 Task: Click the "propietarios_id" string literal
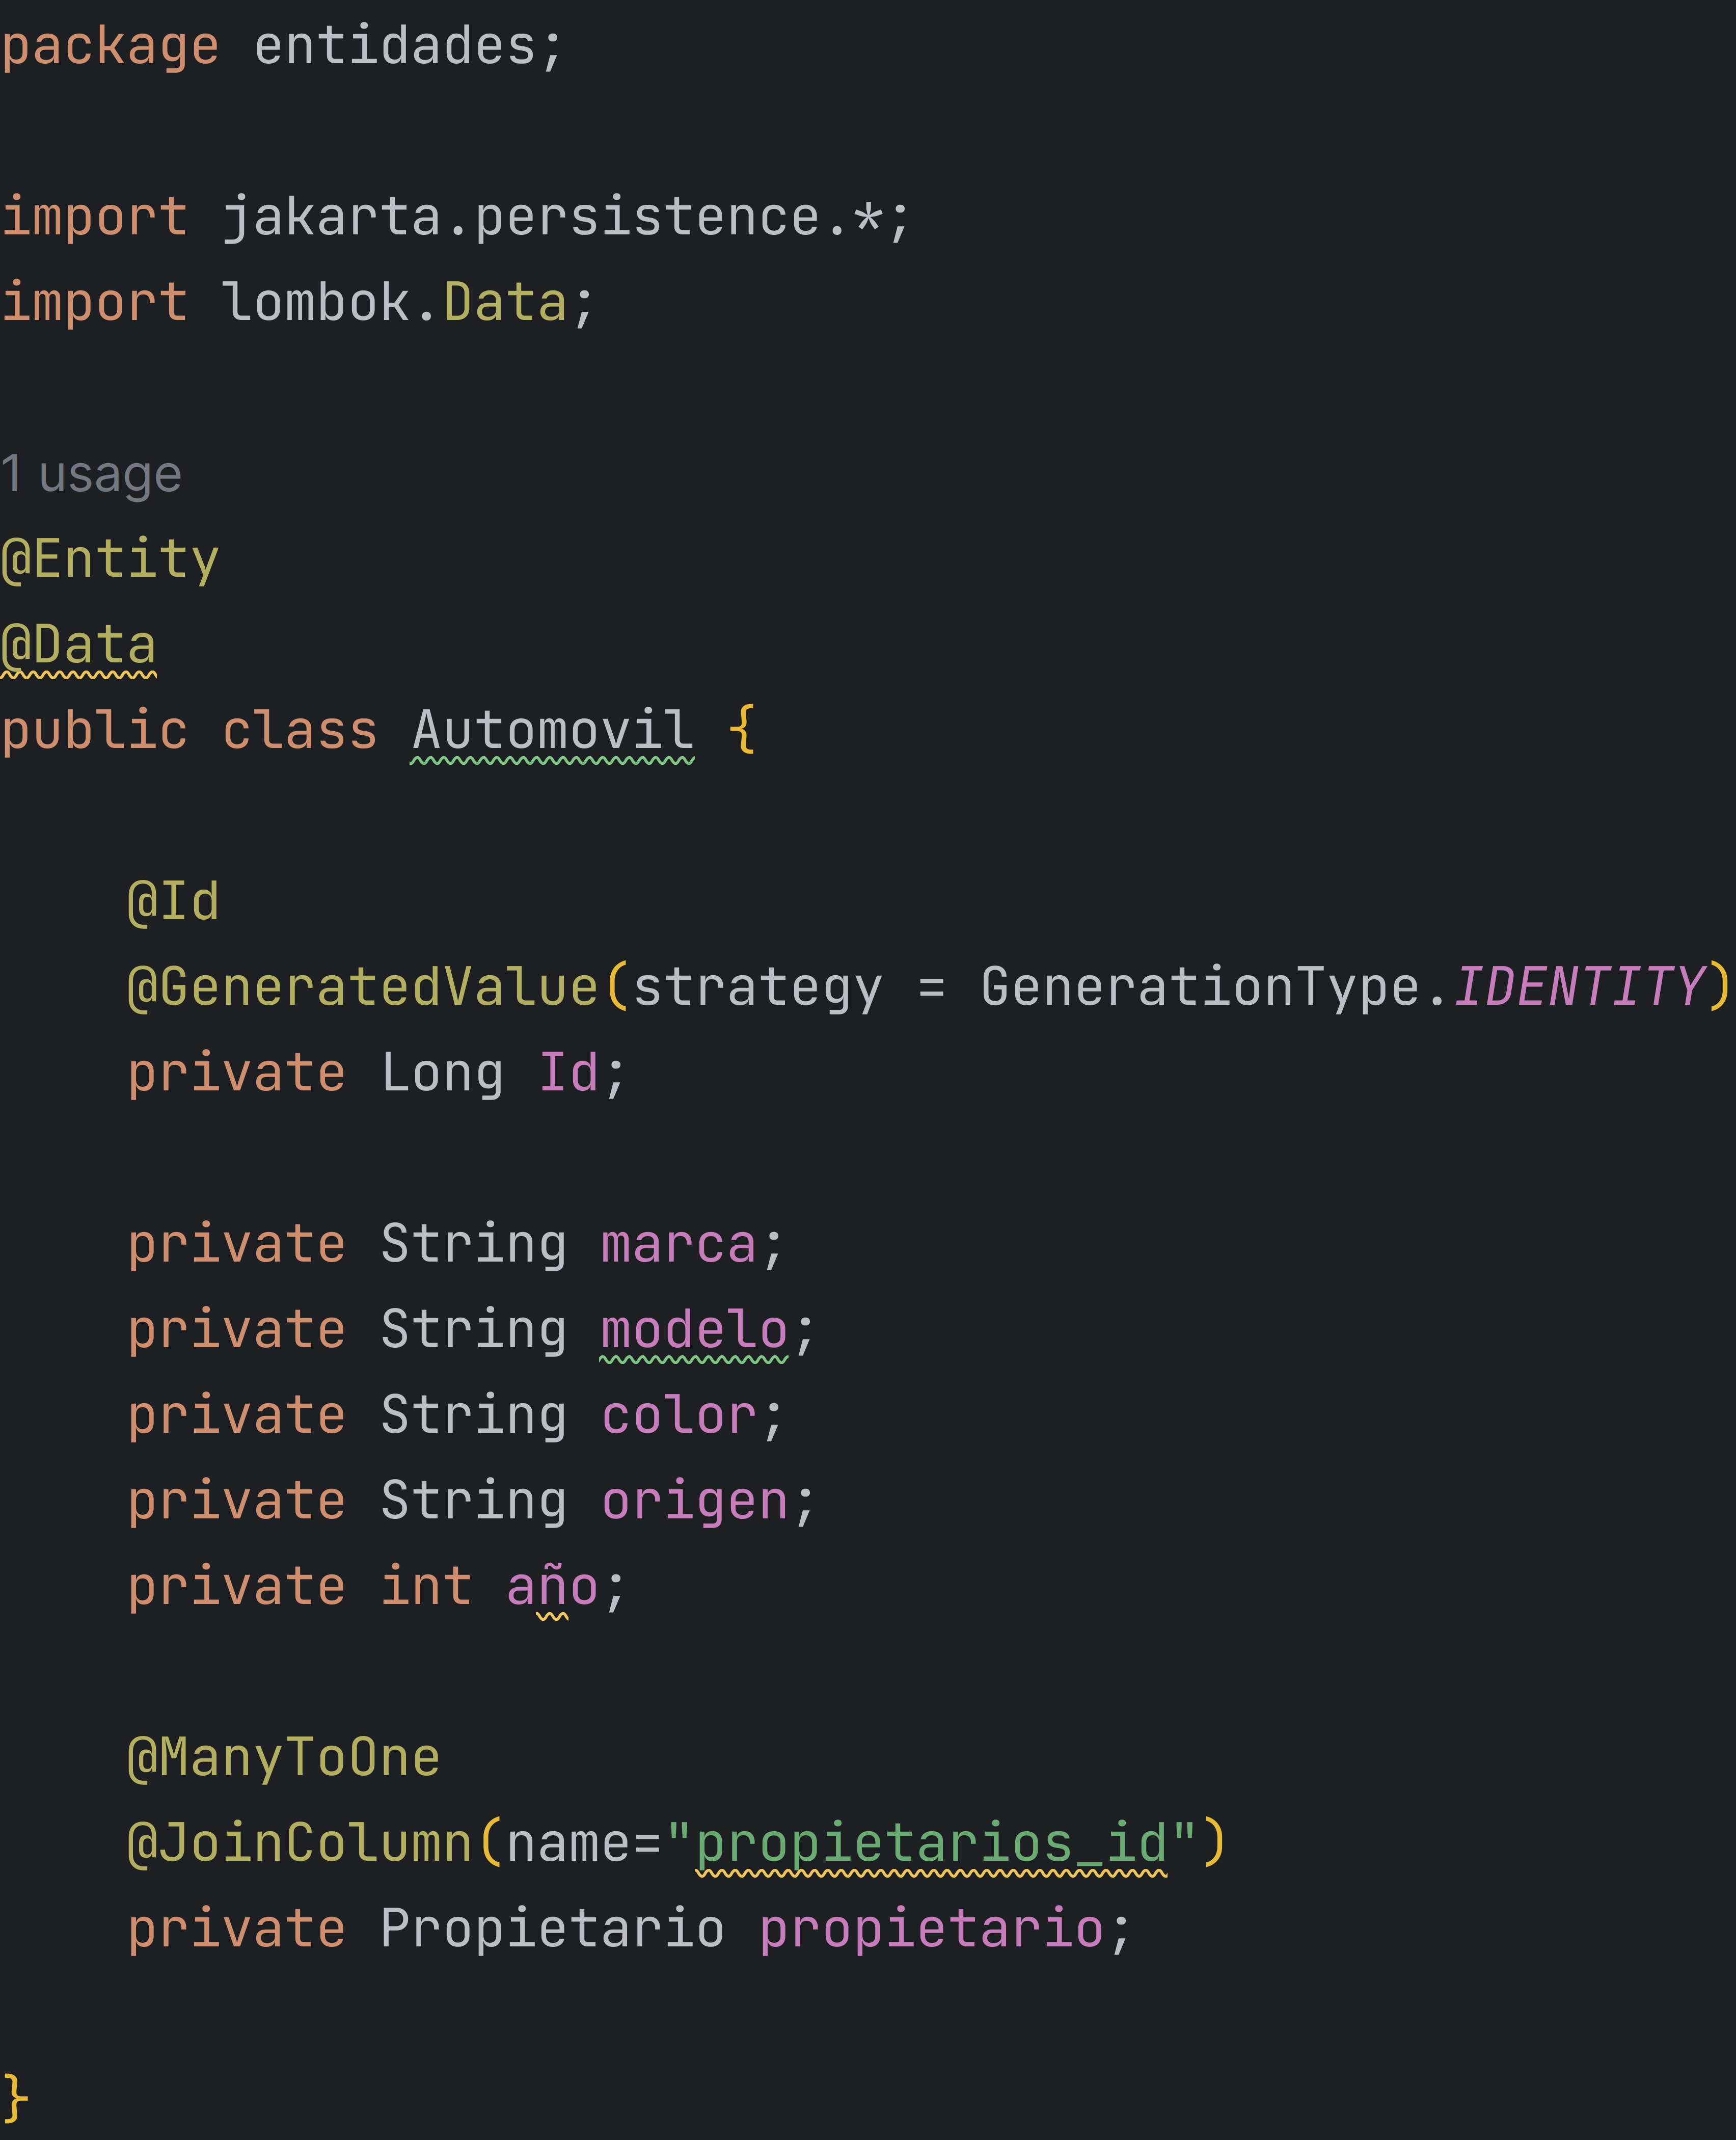930,1844
